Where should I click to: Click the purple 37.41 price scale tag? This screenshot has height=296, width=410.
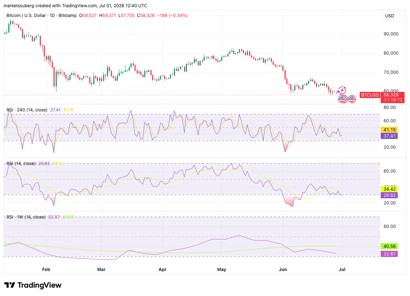pyautogui.click(x=390, y=136)
